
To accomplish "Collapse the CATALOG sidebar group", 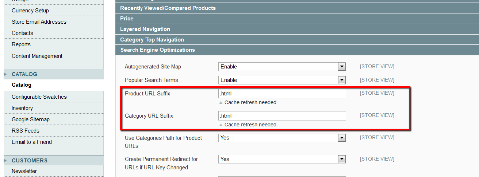I will pos(54,74).
